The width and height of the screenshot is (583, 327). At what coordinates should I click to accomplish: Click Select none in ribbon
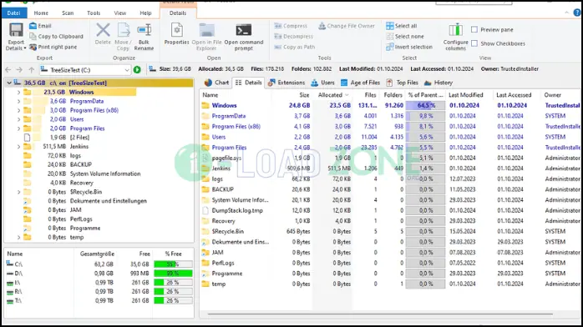(x=405, y=37)
